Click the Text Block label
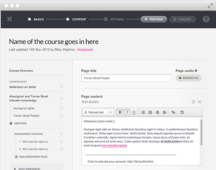 pos(90,102)
